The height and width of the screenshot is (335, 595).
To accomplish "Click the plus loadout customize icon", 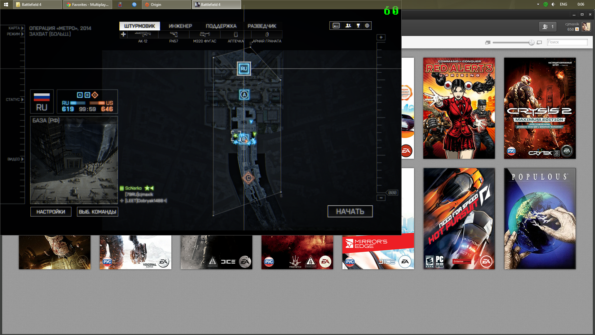I will point(123,34).
